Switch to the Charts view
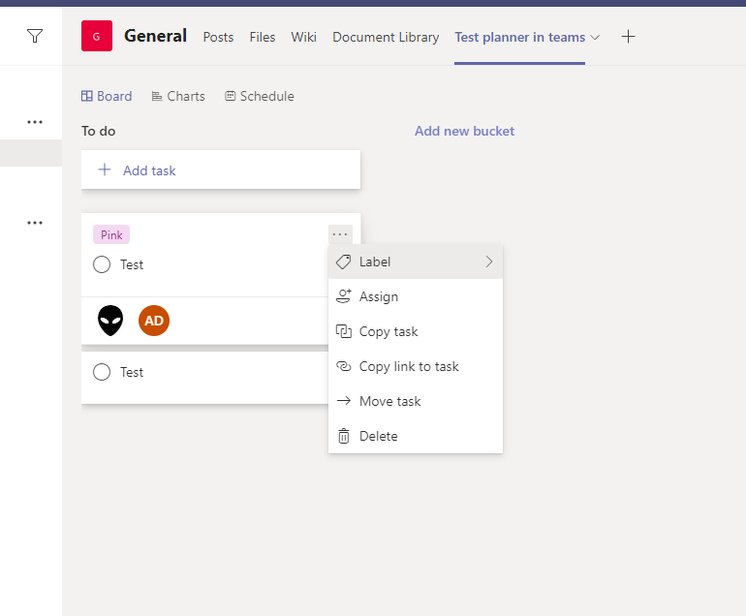 [178, 96]
